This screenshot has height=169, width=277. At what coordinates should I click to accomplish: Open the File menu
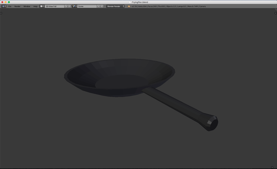point(10,6)
